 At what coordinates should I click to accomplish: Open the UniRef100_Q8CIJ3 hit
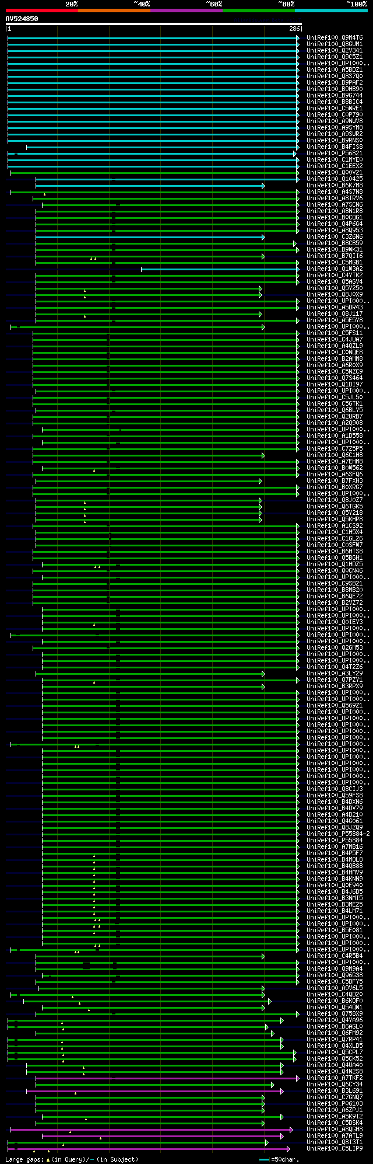(x=335, y=789)
